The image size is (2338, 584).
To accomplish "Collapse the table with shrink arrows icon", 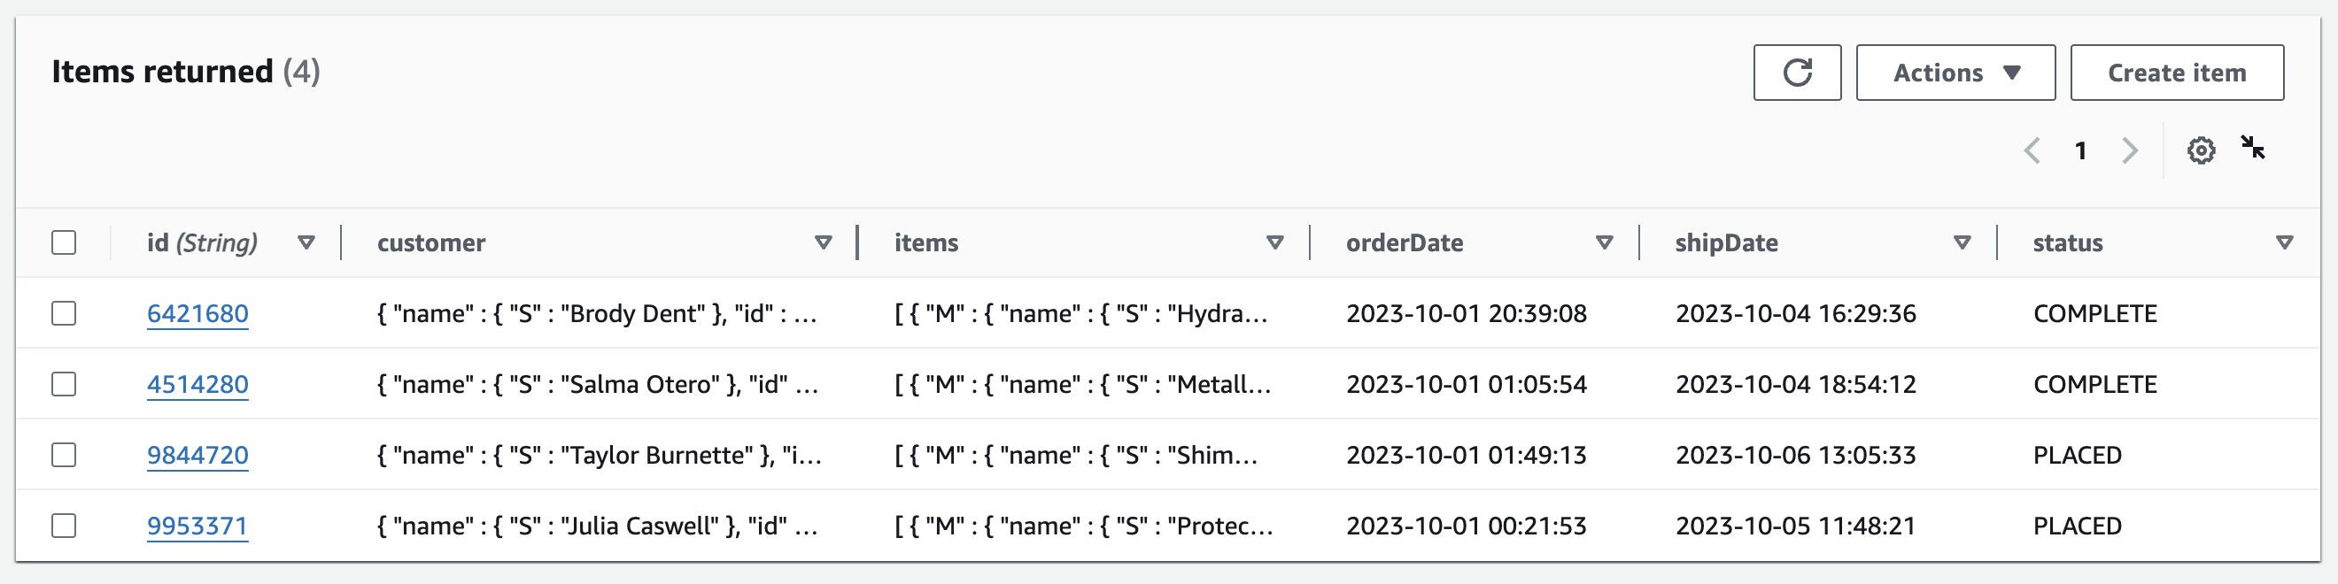I will (x=2253, y=147).
